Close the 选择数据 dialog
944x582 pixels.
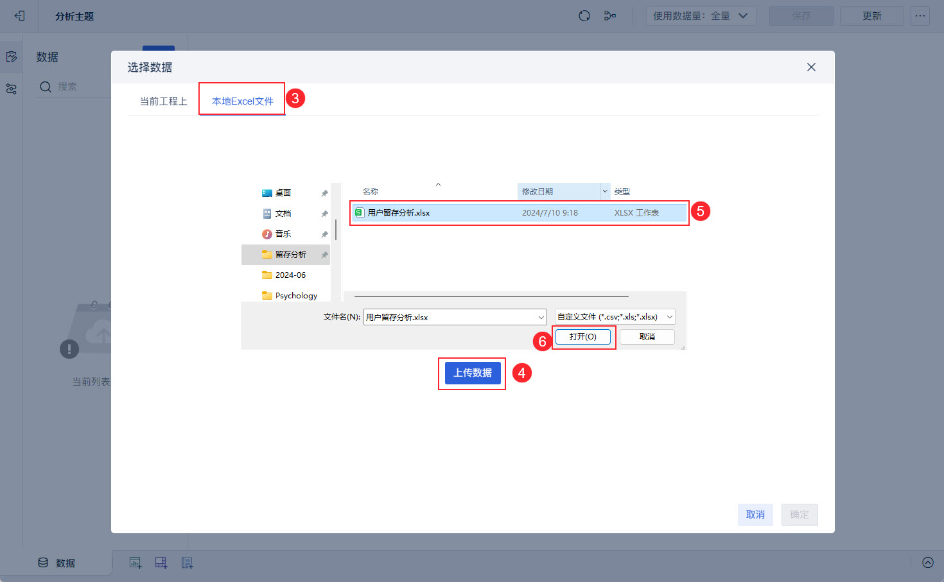[811, 67]
